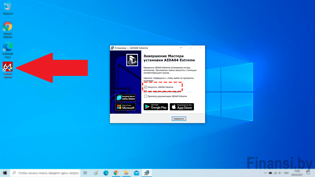Click the 'Завершить' finish button
Screen dimensions: 315x177
[179, 119]
